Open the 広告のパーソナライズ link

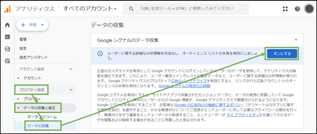pyautogui.click(x=189, y=81)
